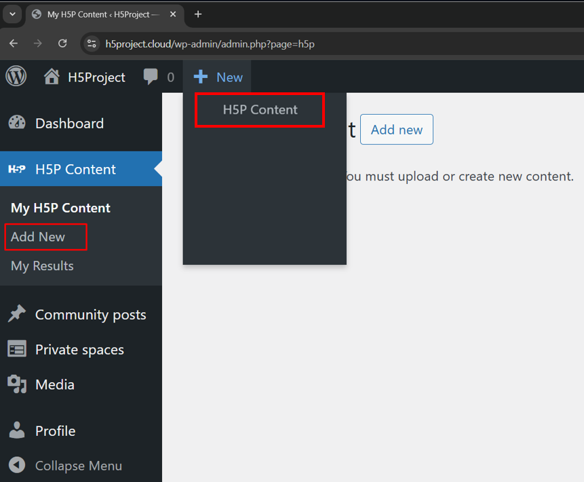Viewport: 584px width, 482px height.
Task: Click the browser forward arrow
Action: [x=37, y=43]
